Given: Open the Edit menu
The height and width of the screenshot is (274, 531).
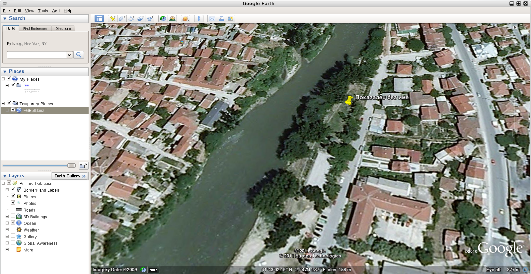Looking at the screenshot, I should [x=17, y=11].
